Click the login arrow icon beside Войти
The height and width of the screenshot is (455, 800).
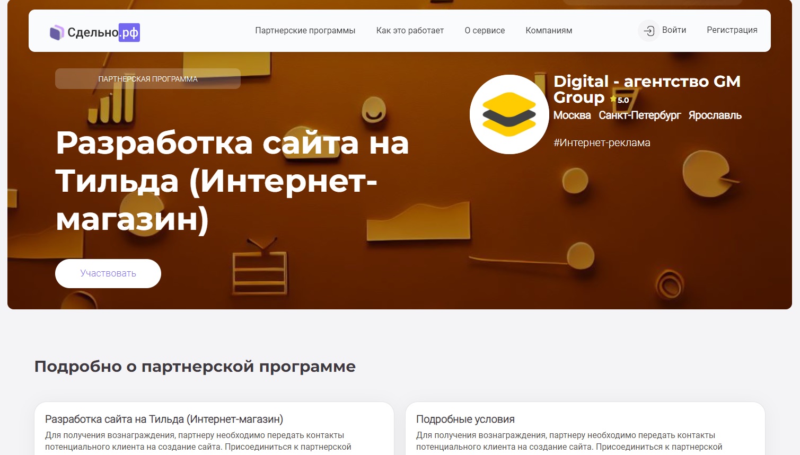(x=648, y=31)
